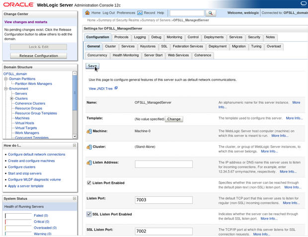Click the Home house icon

87,13
